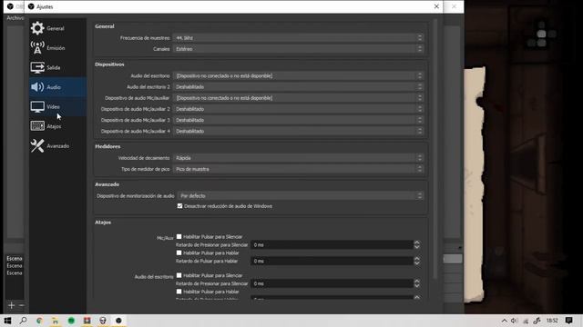
Task: Select the first Escena in scene list
Action: click(15, 258)
